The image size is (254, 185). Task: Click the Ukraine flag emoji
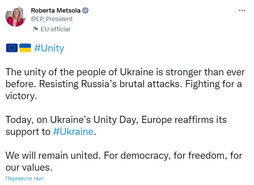(x=25, y=48)
